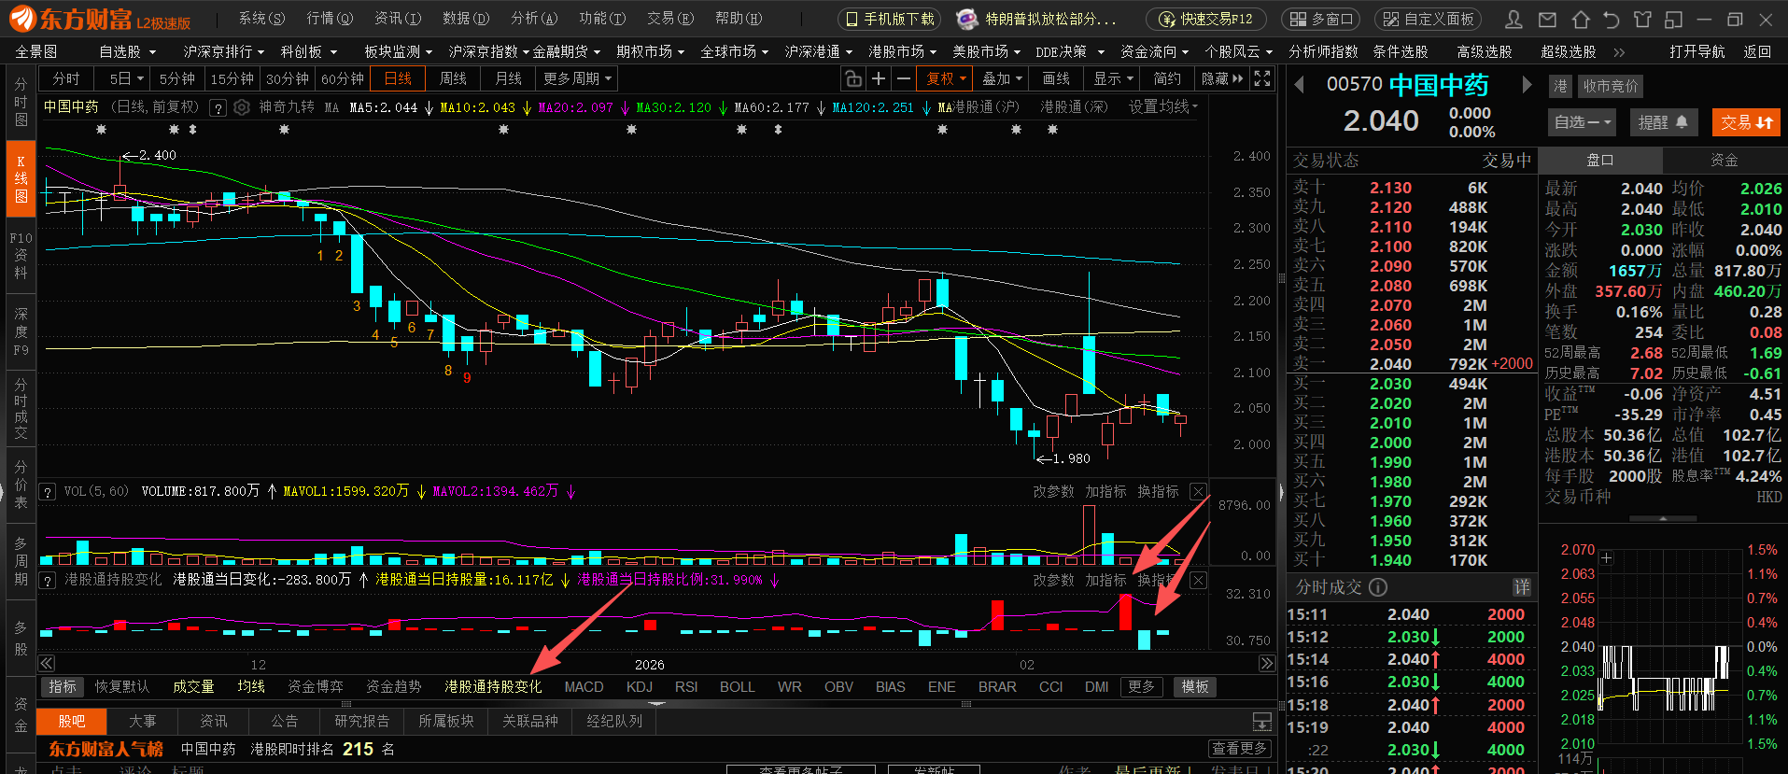Open the 5日 period dropdown
This screenshot has height=774, width=1788.
126,79
